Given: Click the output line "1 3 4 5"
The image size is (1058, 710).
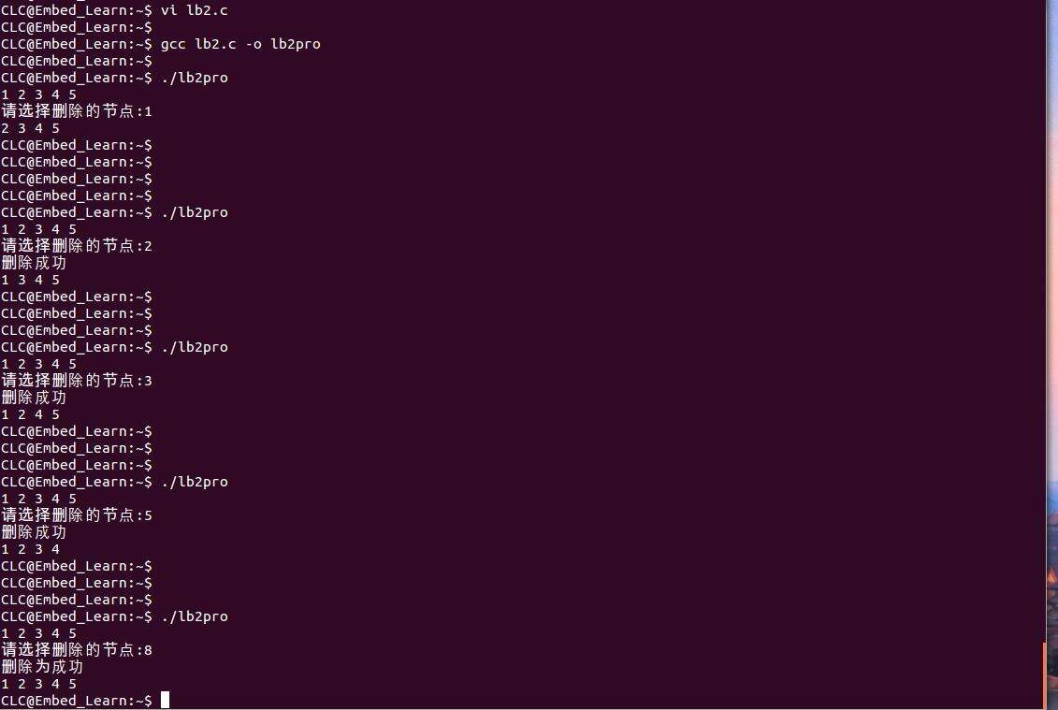Looking at the screenshot, I should [x=31, y=280].
